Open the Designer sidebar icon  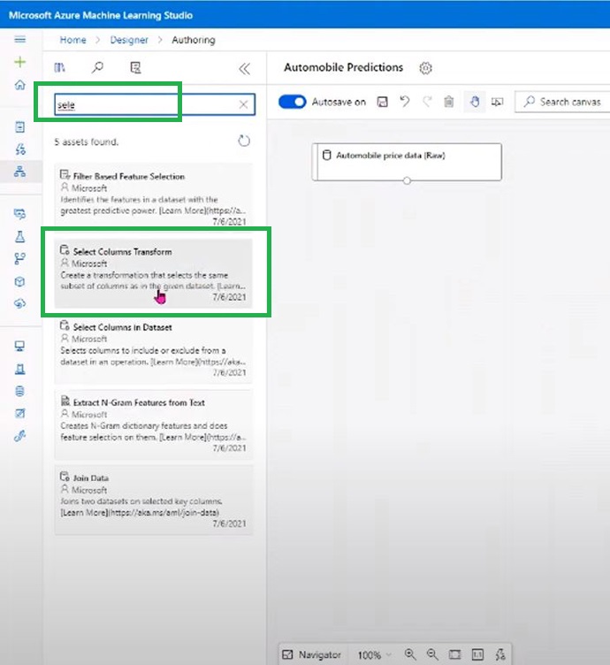[x=20, y=172]
